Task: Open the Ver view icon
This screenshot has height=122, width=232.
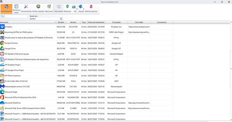Action: [74, 7]
